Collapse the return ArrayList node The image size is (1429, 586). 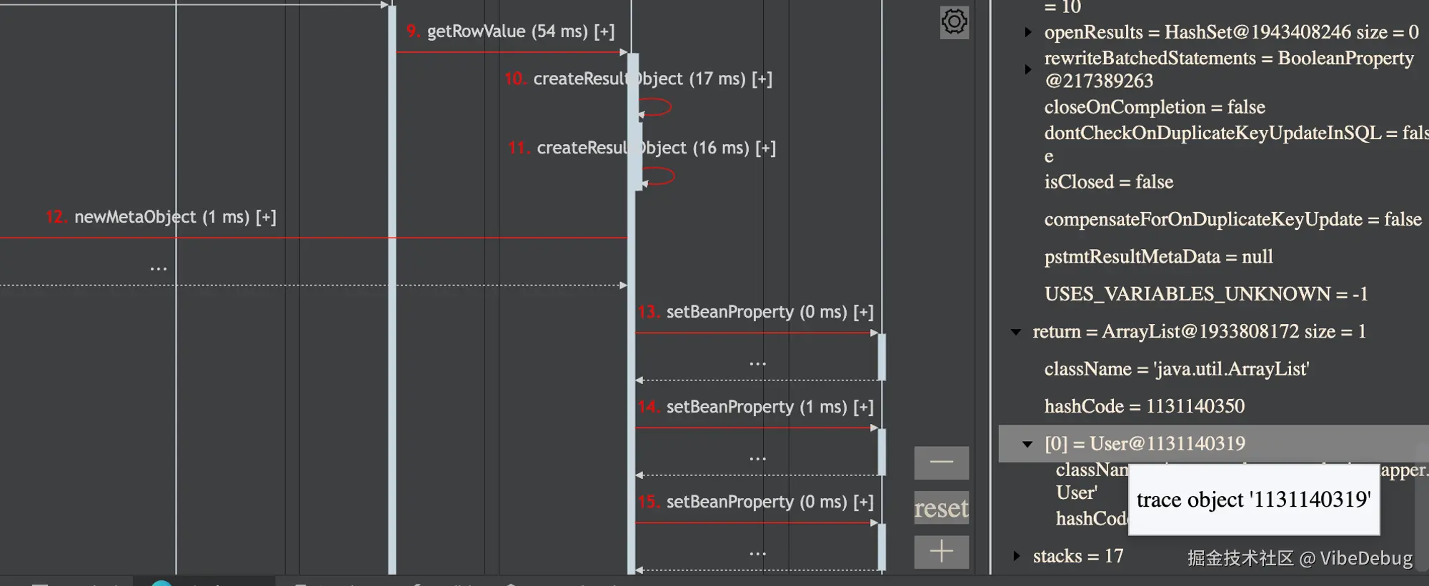1016,332
